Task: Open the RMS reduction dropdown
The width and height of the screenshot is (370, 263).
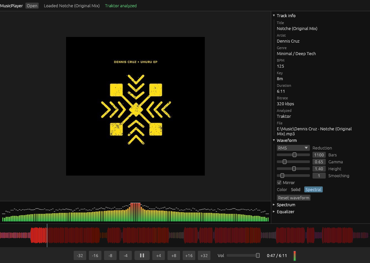Action: coord(293,148)
